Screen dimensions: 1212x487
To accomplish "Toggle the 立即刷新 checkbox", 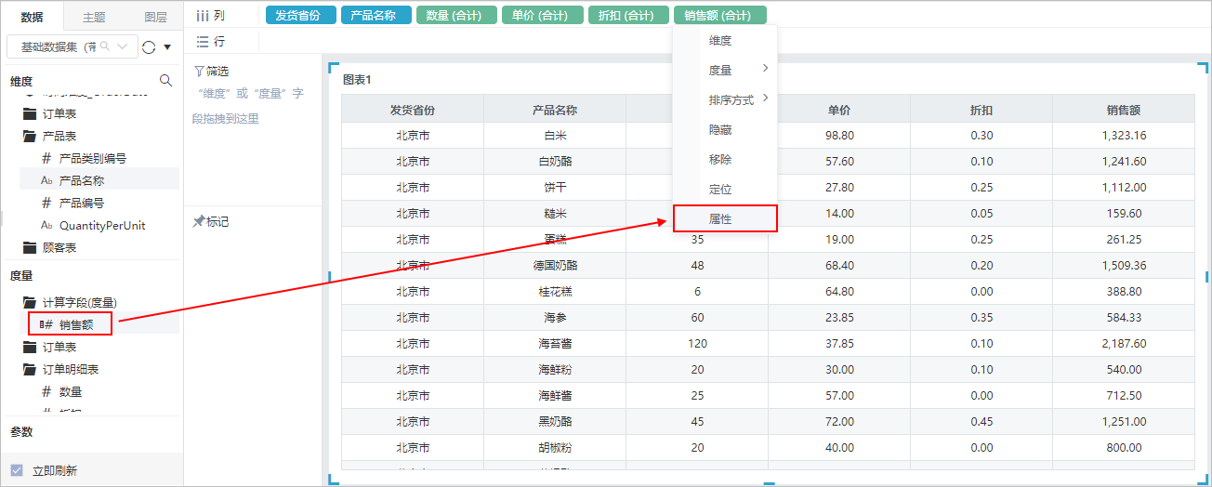I will coord(17,470).
